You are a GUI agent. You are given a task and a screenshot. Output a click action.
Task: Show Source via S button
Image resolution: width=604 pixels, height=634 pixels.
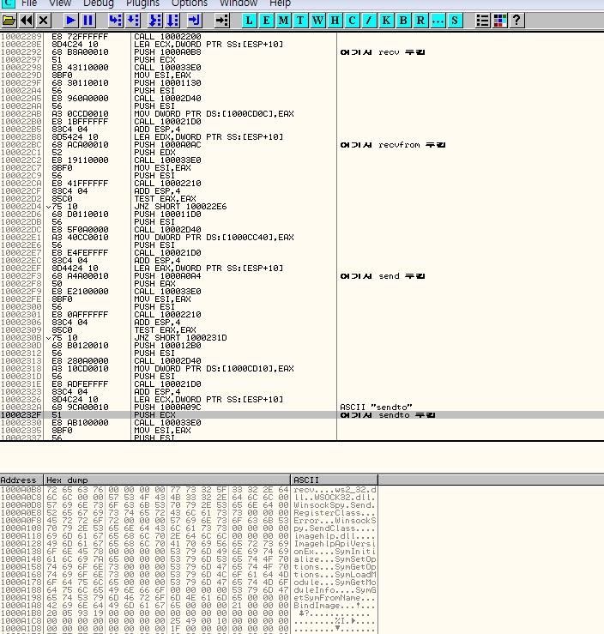[x=455, y=21]
